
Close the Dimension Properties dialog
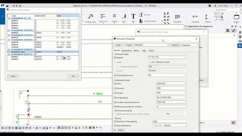pyautogui.click(x=196, y=39)
